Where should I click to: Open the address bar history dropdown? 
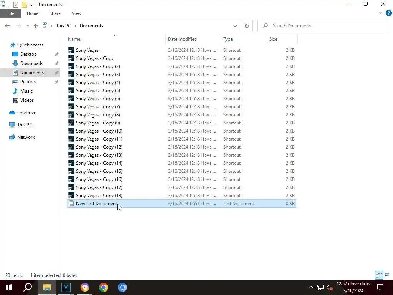[x=235, y=26]
